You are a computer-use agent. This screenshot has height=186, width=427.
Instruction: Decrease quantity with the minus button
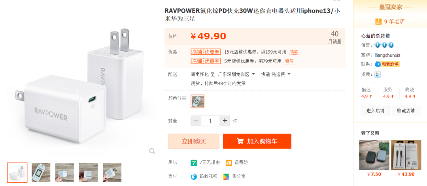pos(196,121)
